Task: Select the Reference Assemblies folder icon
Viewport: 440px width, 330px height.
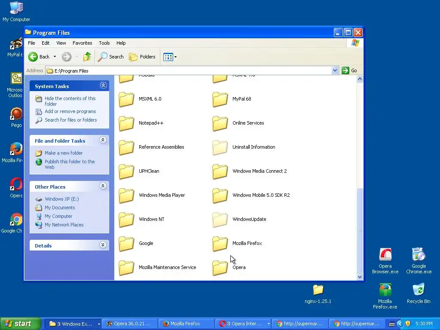Action: 126,148
